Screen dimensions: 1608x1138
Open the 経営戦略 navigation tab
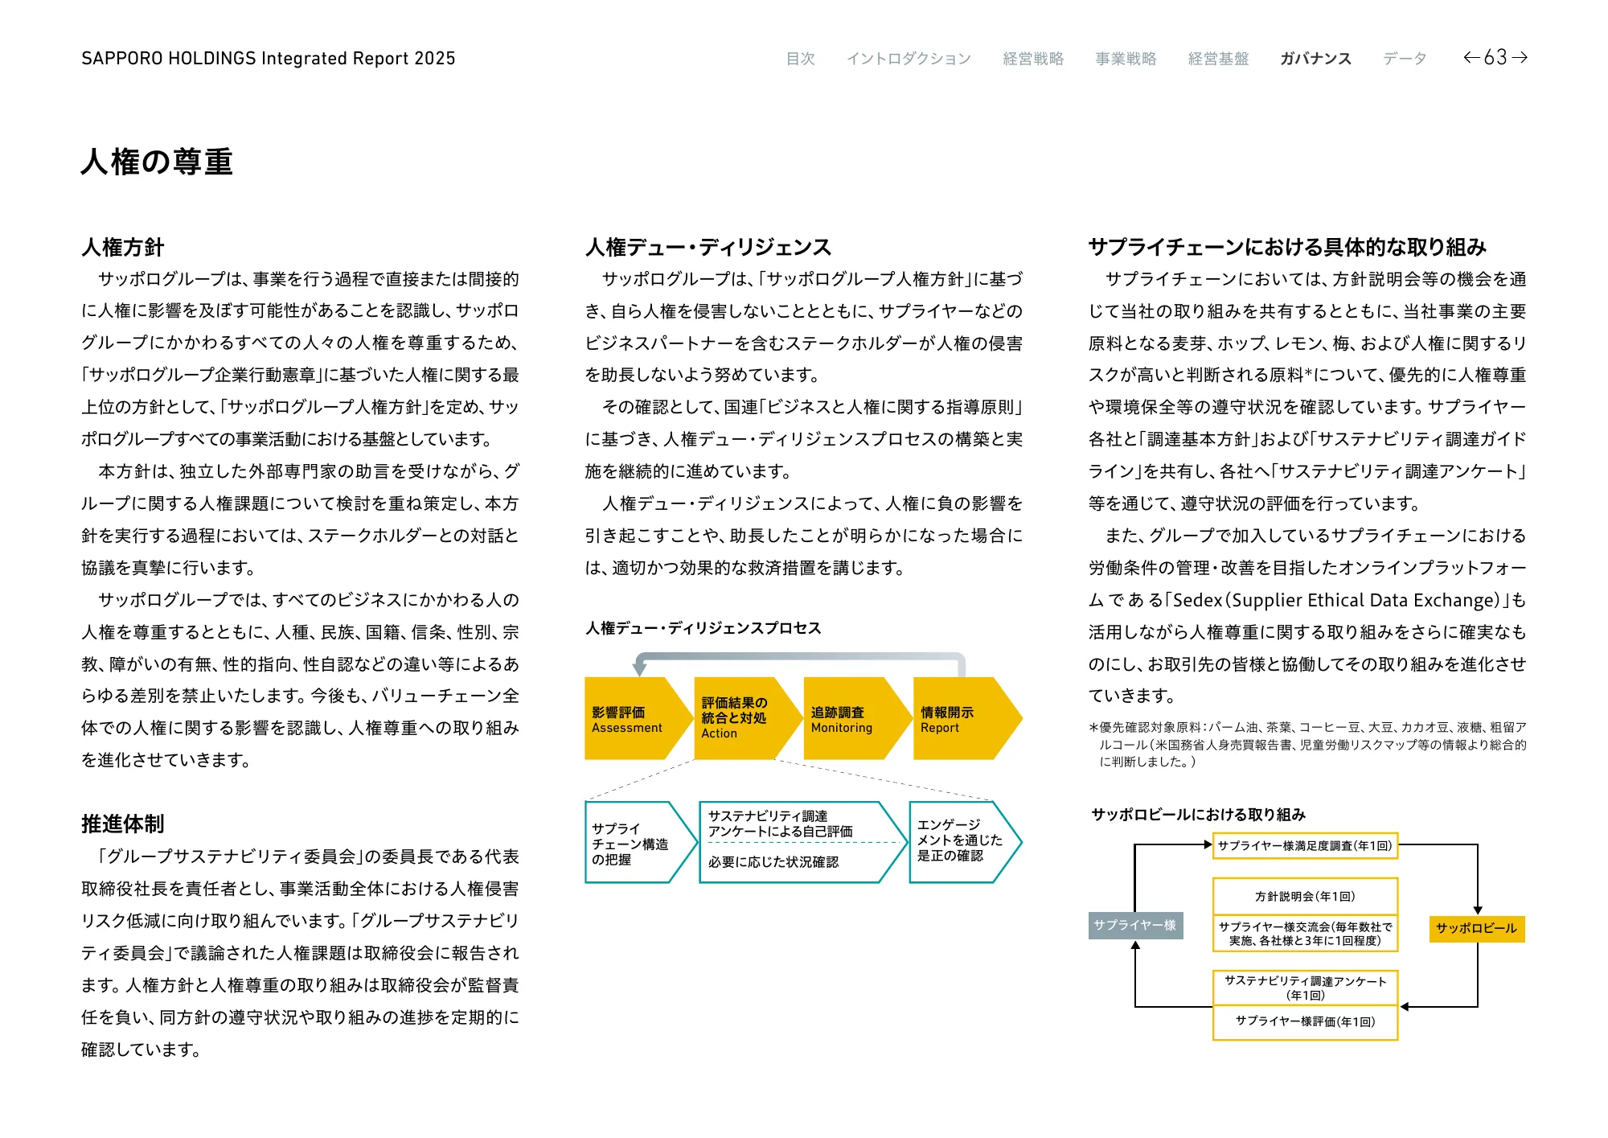coord(1033,59)
